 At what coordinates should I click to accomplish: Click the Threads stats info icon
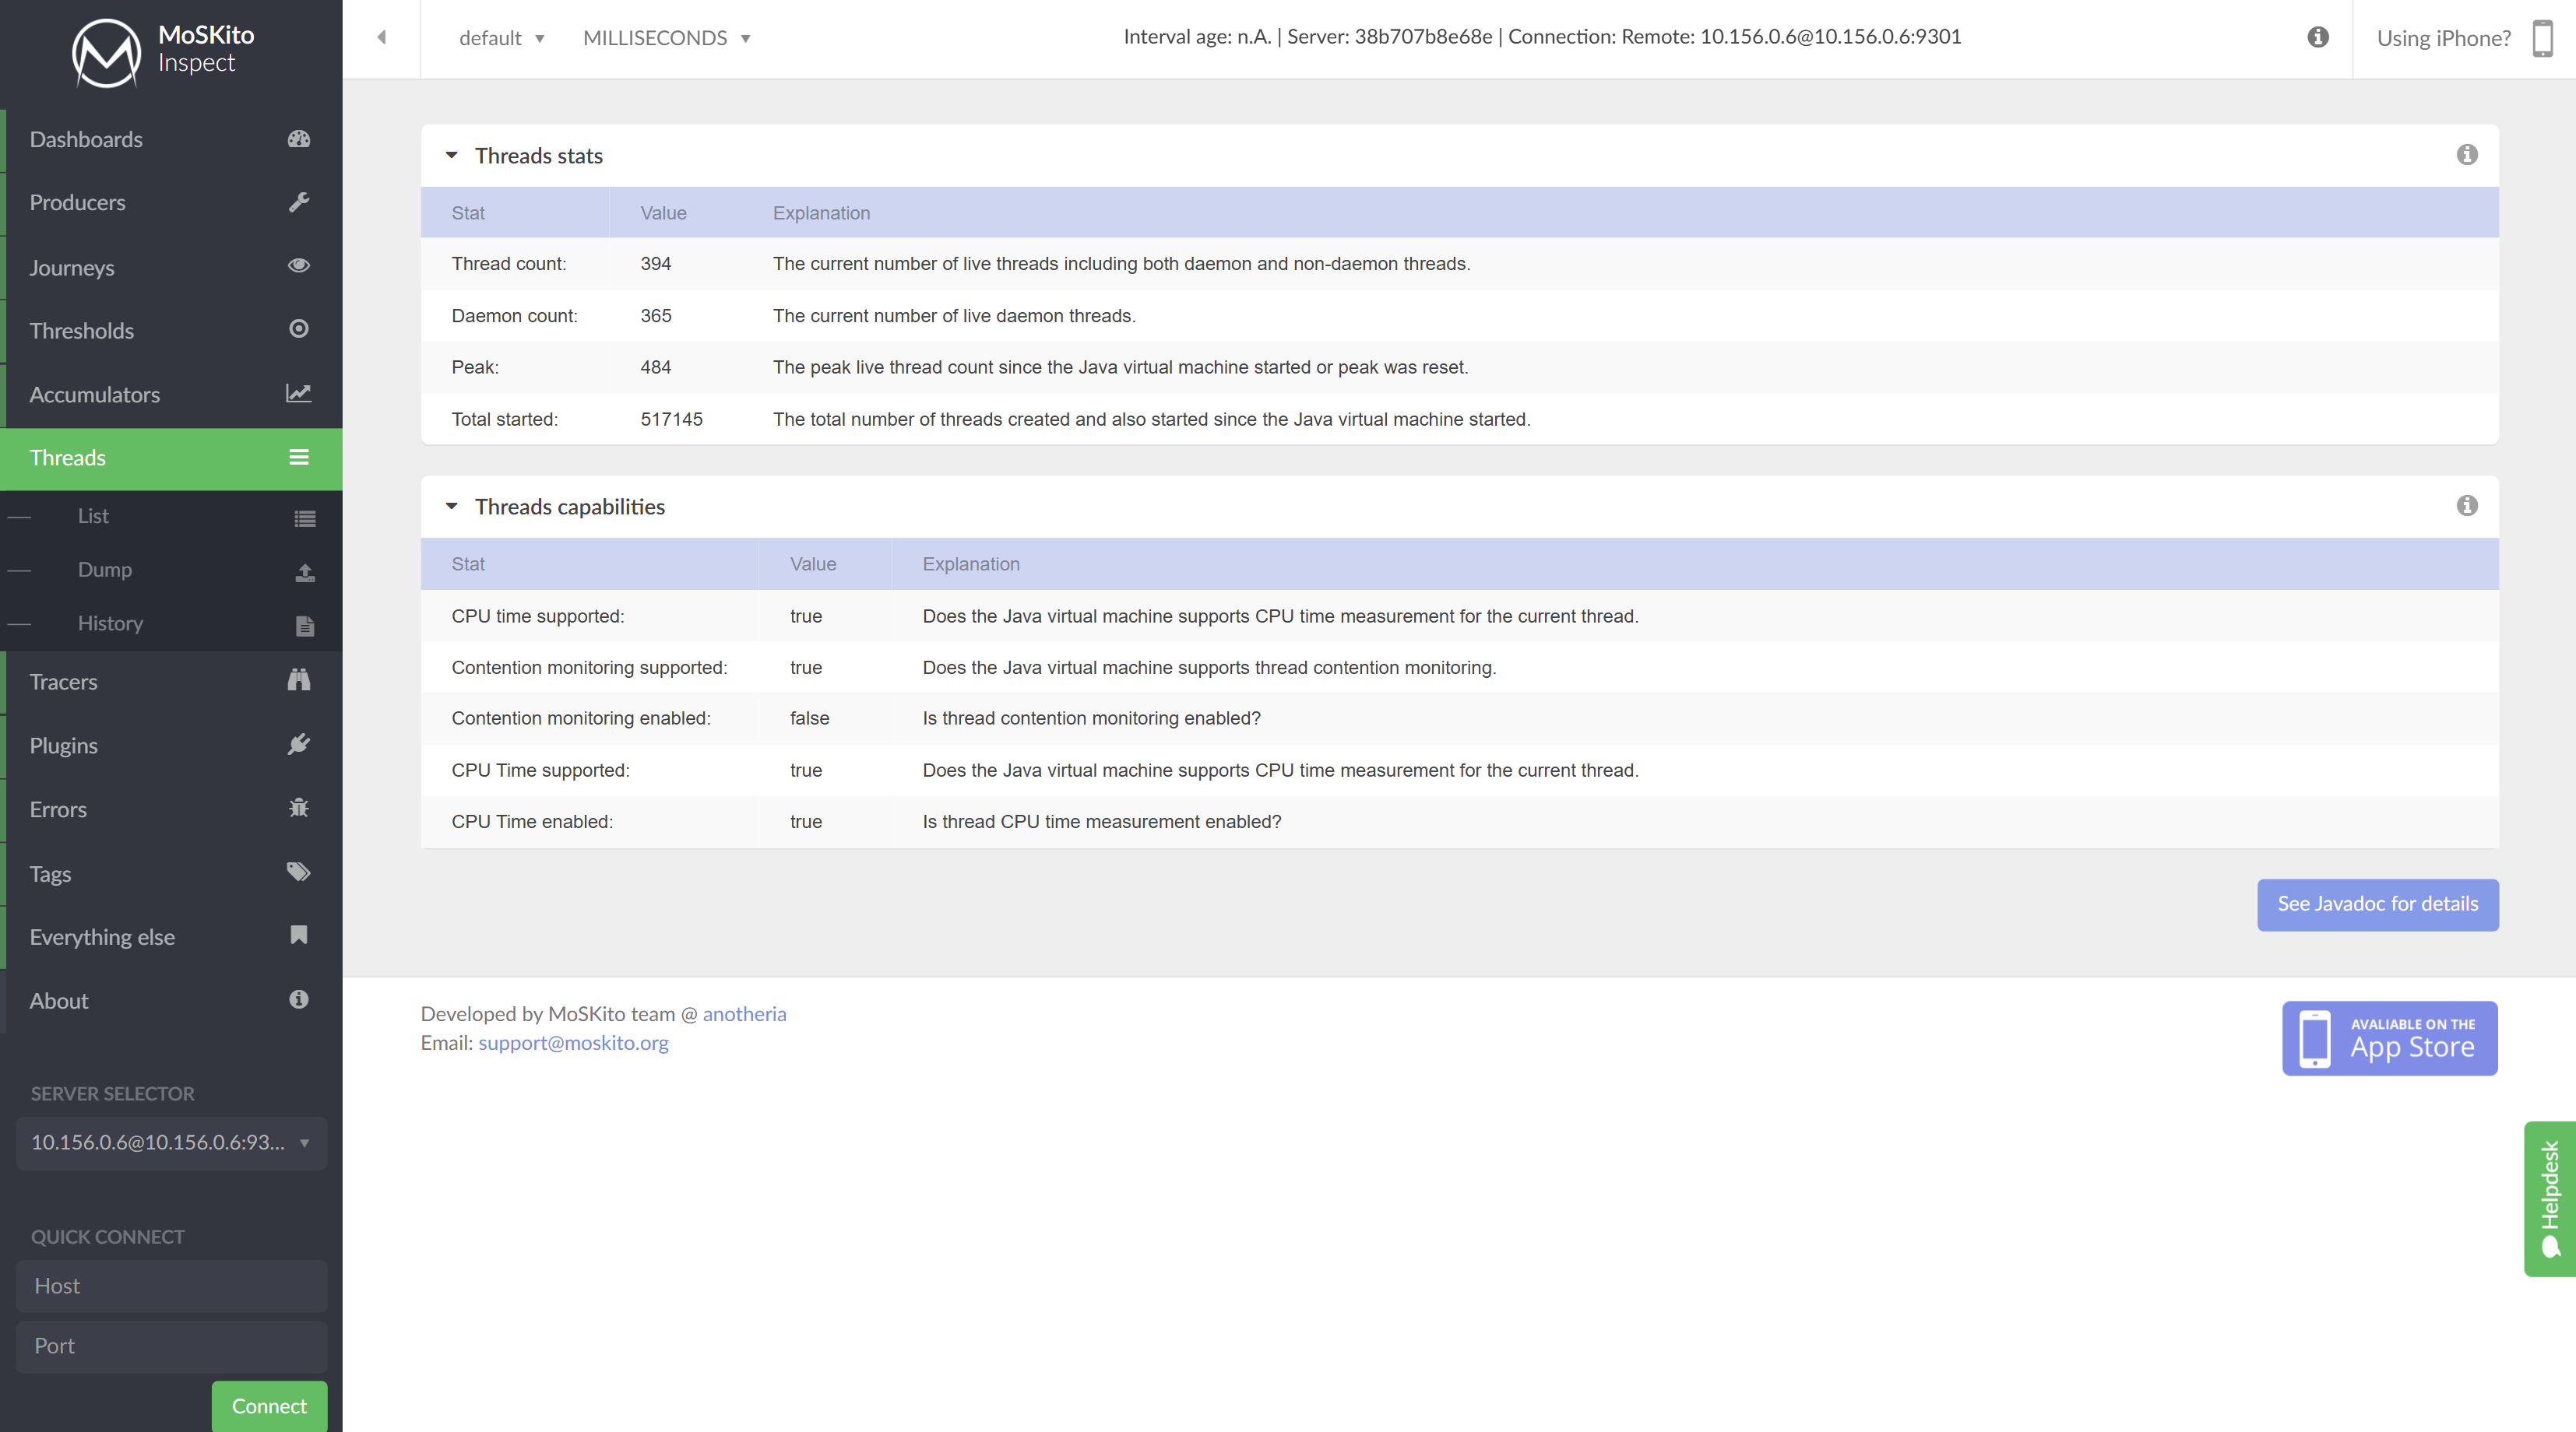pyautogui.click(x=2468, y=155)
